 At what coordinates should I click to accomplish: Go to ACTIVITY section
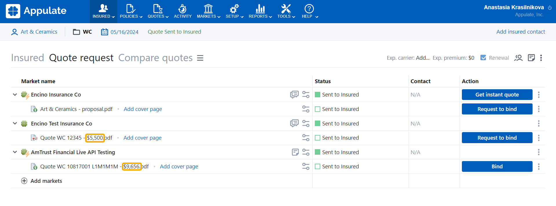[183, 12]
